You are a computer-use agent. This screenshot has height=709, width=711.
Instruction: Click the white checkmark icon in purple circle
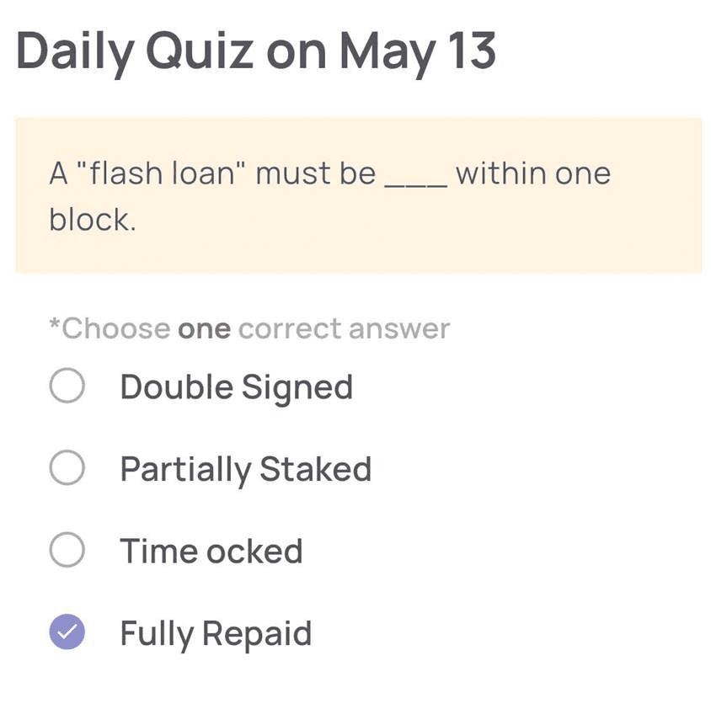click(x=67, y=632)
